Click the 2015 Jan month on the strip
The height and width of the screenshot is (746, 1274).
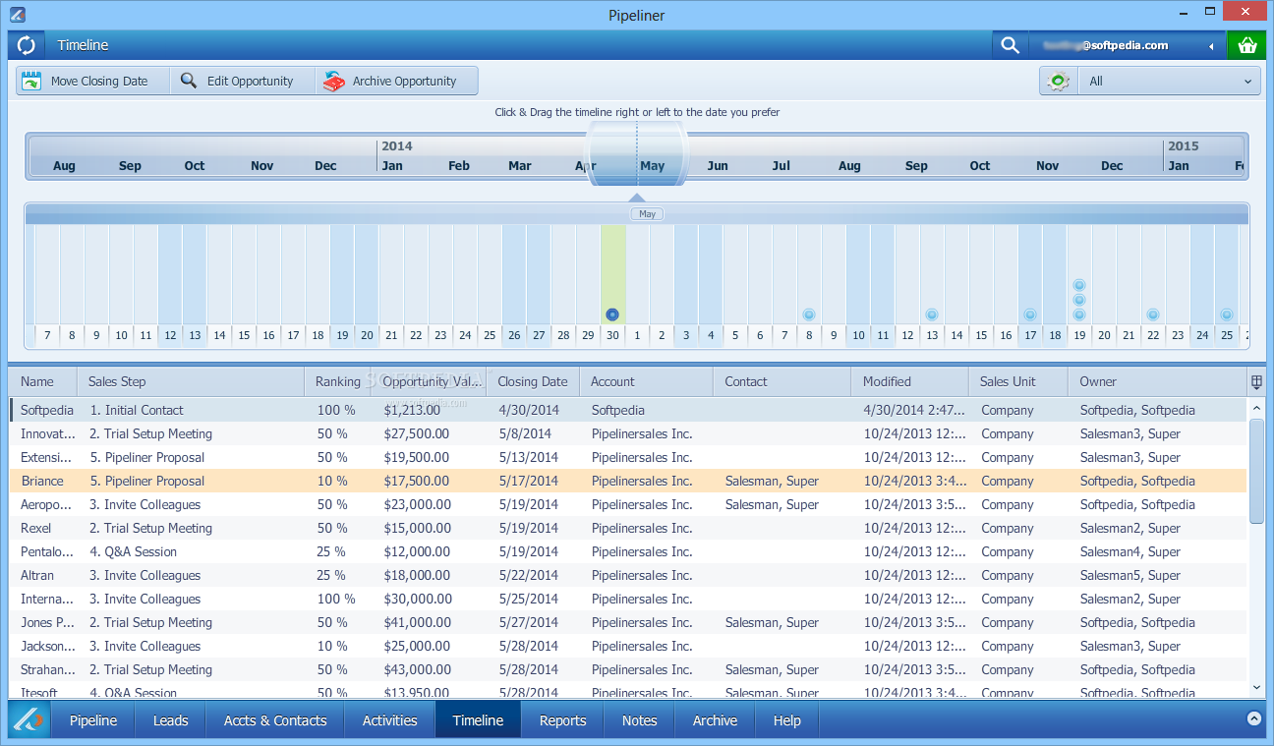click(1178, 165)
